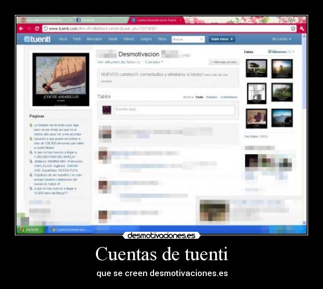Click the small avatar beside the wall text box

107,110
